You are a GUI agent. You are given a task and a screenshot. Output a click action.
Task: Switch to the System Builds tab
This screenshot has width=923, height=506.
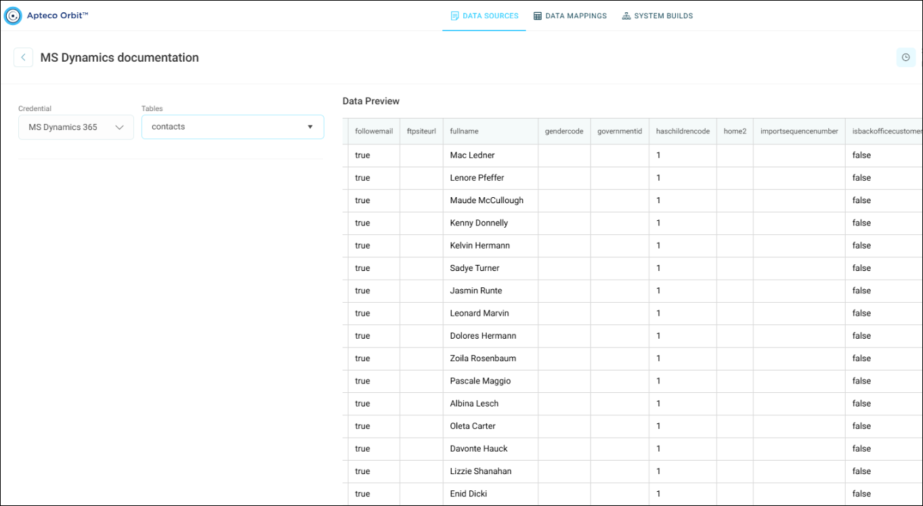pos(658,16)
